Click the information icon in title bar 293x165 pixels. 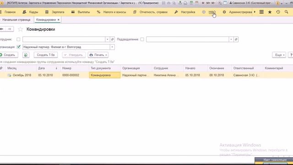(277, 3)
